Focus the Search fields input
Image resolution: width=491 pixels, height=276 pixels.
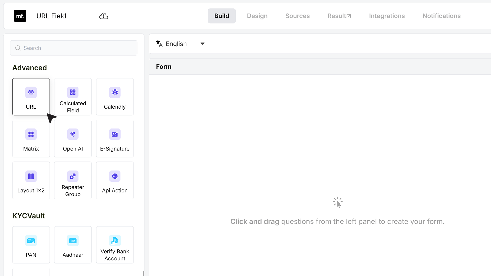pyautogui.click(x=74, y=48)
